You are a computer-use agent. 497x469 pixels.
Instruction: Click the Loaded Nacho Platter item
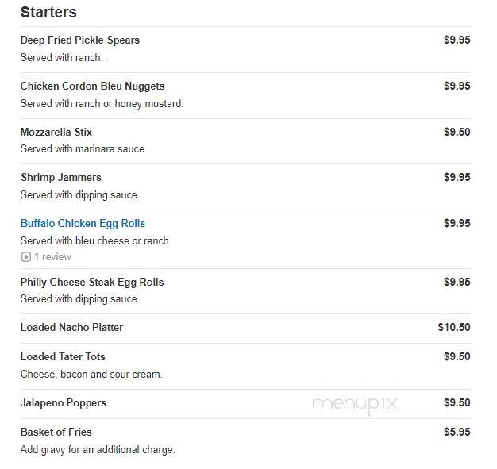click(71, 328)
